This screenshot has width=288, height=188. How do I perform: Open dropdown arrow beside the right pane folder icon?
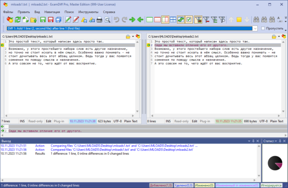tap(279, 37)
